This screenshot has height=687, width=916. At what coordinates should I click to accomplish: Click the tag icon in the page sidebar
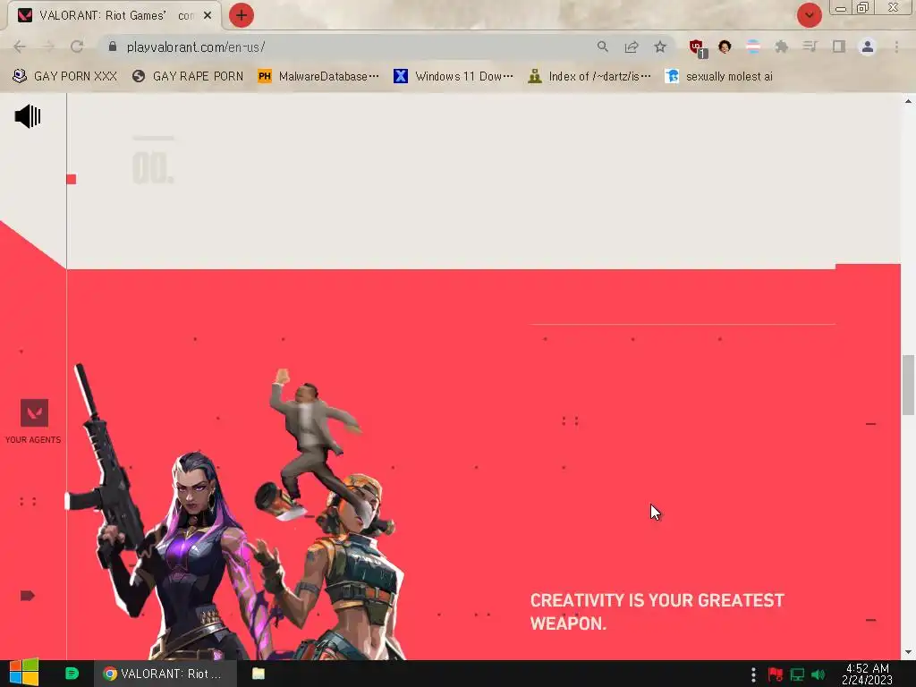(x=28, y=595)
